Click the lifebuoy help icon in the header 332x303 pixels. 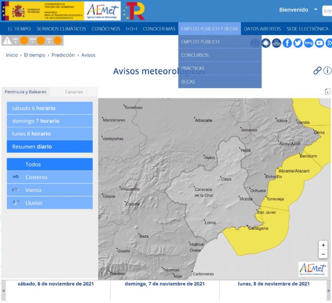266,43
